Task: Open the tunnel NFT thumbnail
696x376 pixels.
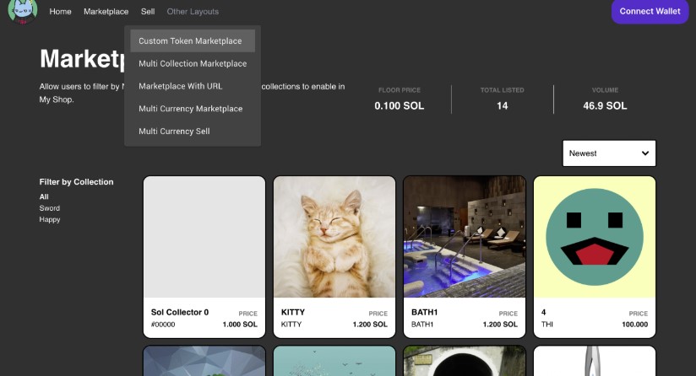Action: coord(465,362)
